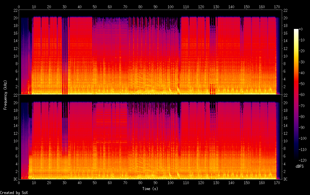Click the "70" label on bottom time axis
Screen dimensions: 310x195
(125, 183)
